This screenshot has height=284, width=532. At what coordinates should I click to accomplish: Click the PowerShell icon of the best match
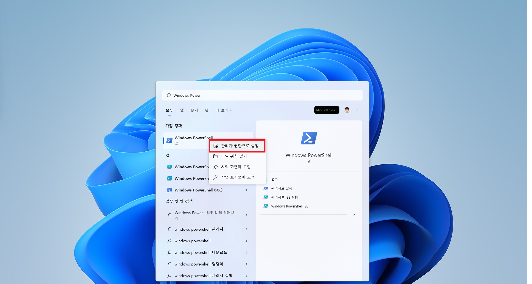click(x=169, y=141)
